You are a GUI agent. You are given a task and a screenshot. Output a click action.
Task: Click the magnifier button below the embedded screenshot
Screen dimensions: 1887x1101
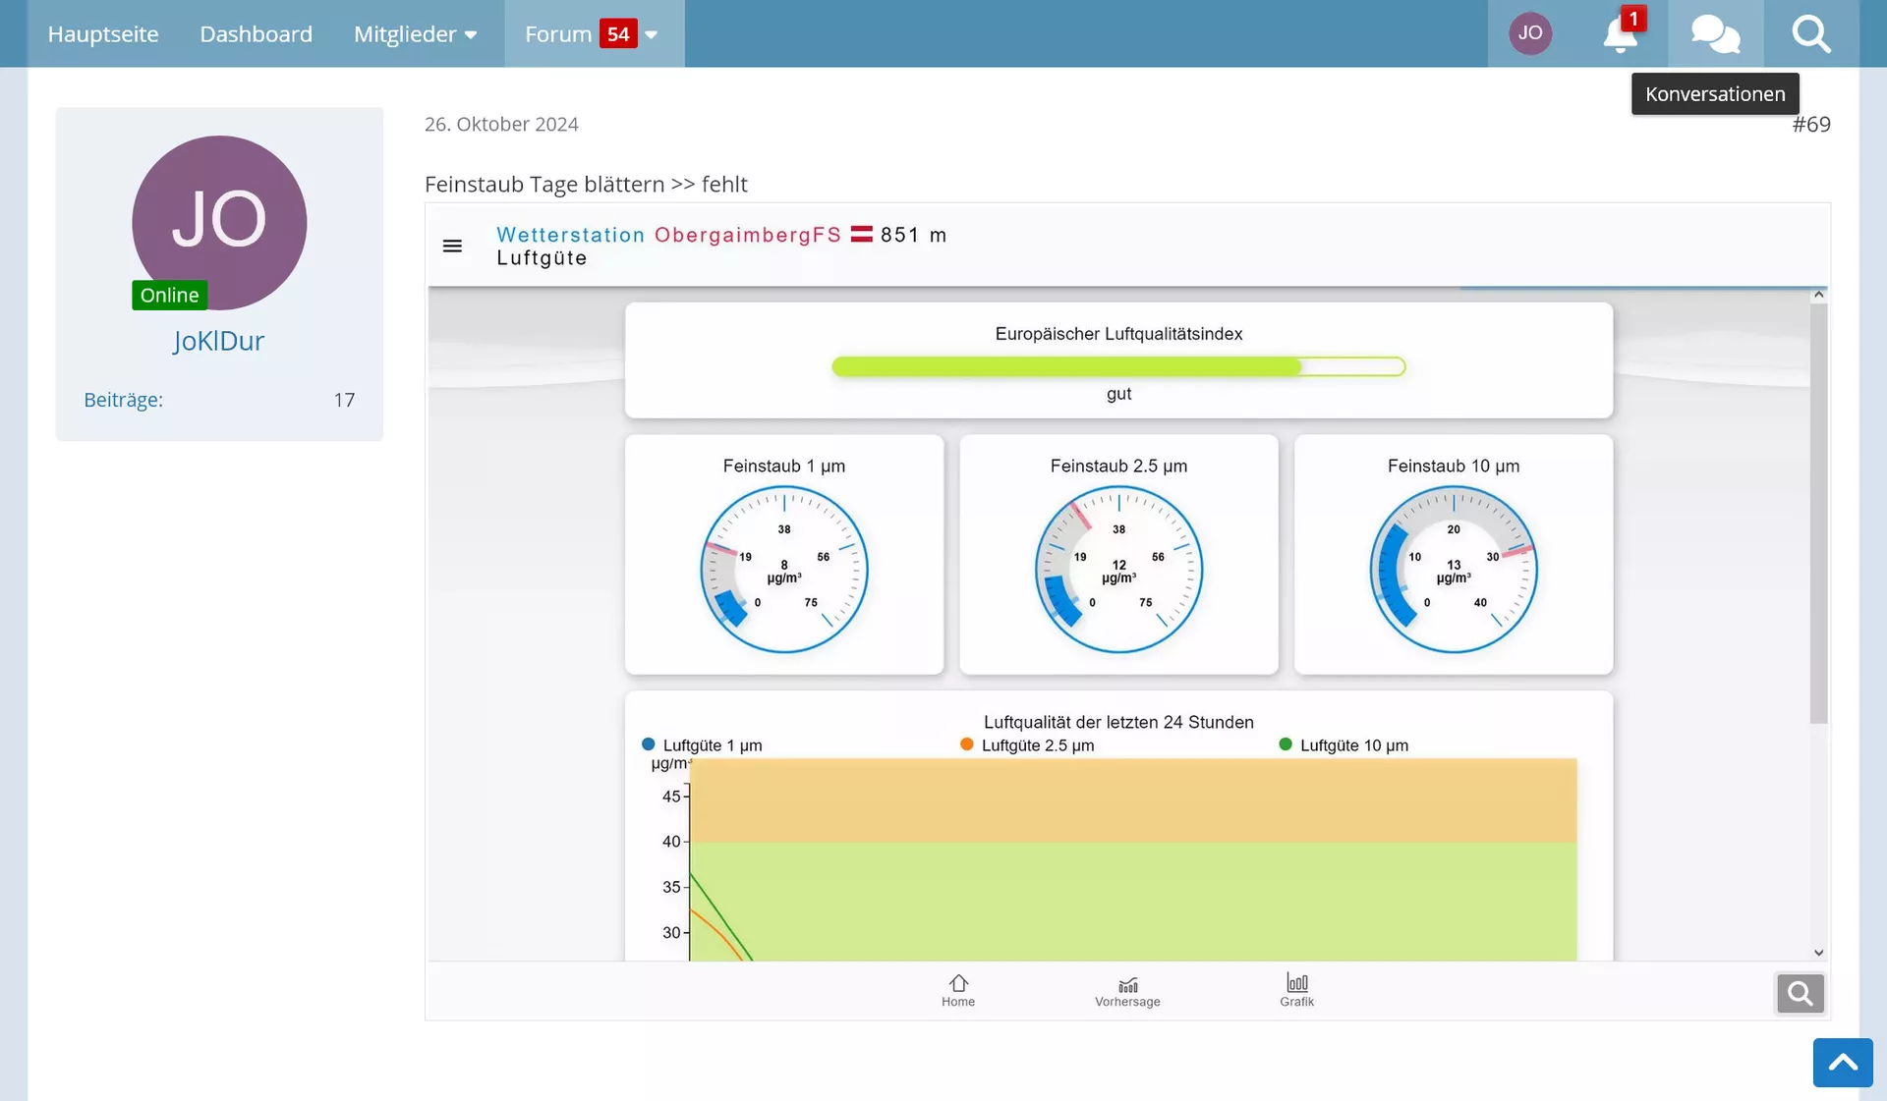click(x=1800, y=993)
